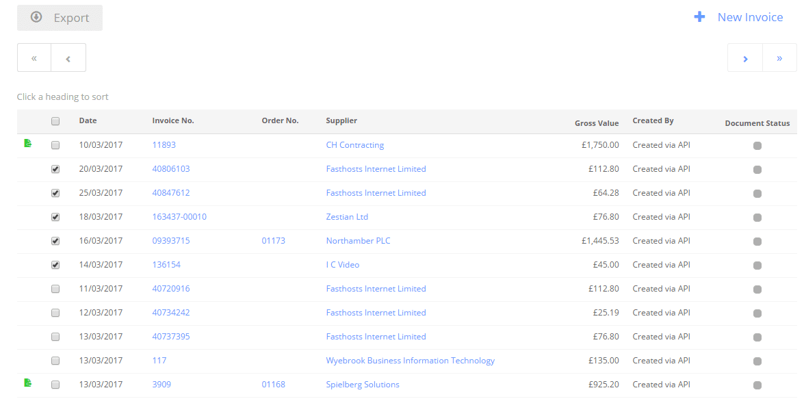Check the checkbox for invoice 40720916
The width and height of the screenshot is (804, 399).
click(x=55, y=289)
